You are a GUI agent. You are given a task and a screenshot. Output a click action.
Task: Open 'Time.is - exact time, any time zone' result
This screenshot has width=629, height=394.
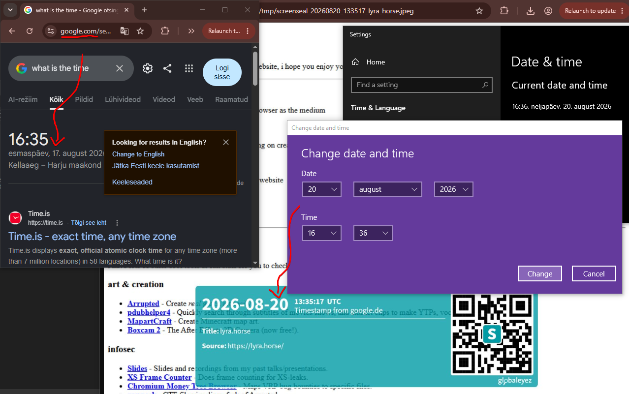click(x=93, y=237)
